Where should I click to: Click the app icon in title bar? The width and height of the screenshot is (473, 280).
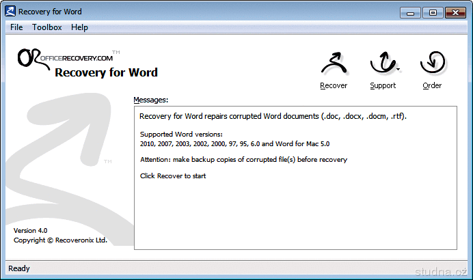point(10,12)
